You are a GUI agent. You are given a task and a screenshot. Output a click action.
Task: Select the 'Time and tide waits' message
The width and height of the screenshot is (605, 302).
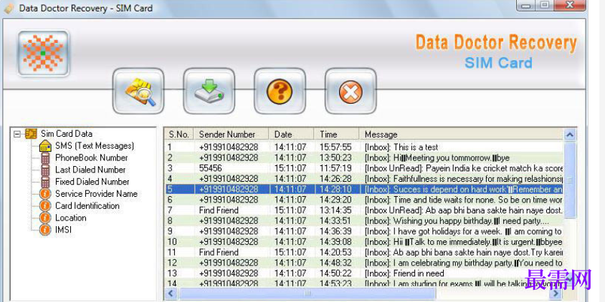click(x=364, y=200)
